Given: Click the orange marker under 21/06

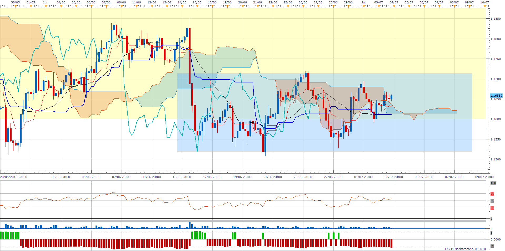Looking at the screenshot, I should pos(258,6).
